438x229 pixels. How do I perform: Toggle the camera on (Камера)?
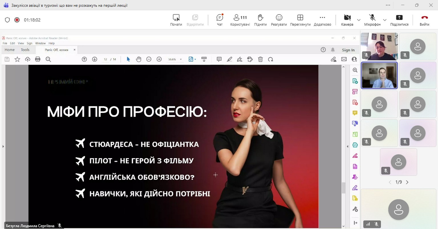pos(347,20)
